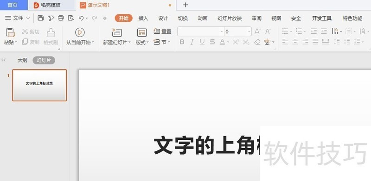Screen dimensions: 371x181
Task: Open the quick access customize dropdown
Action: pos(105,18)
